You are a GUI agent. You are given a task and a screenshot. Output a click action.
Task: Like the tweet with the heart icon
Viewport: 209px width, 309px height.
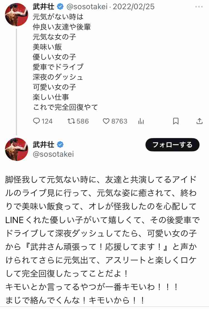click(106, 121)
